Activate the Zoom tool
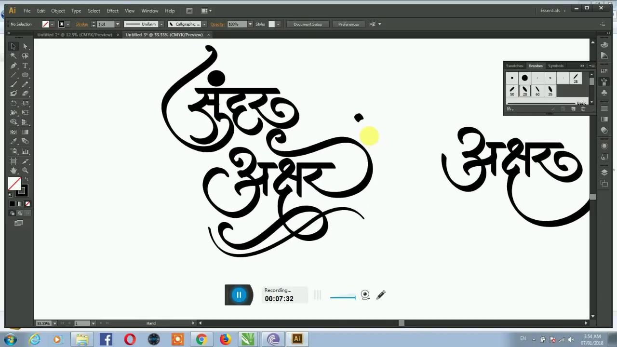This screenshot has height=347, width=617. click(25, 171)
